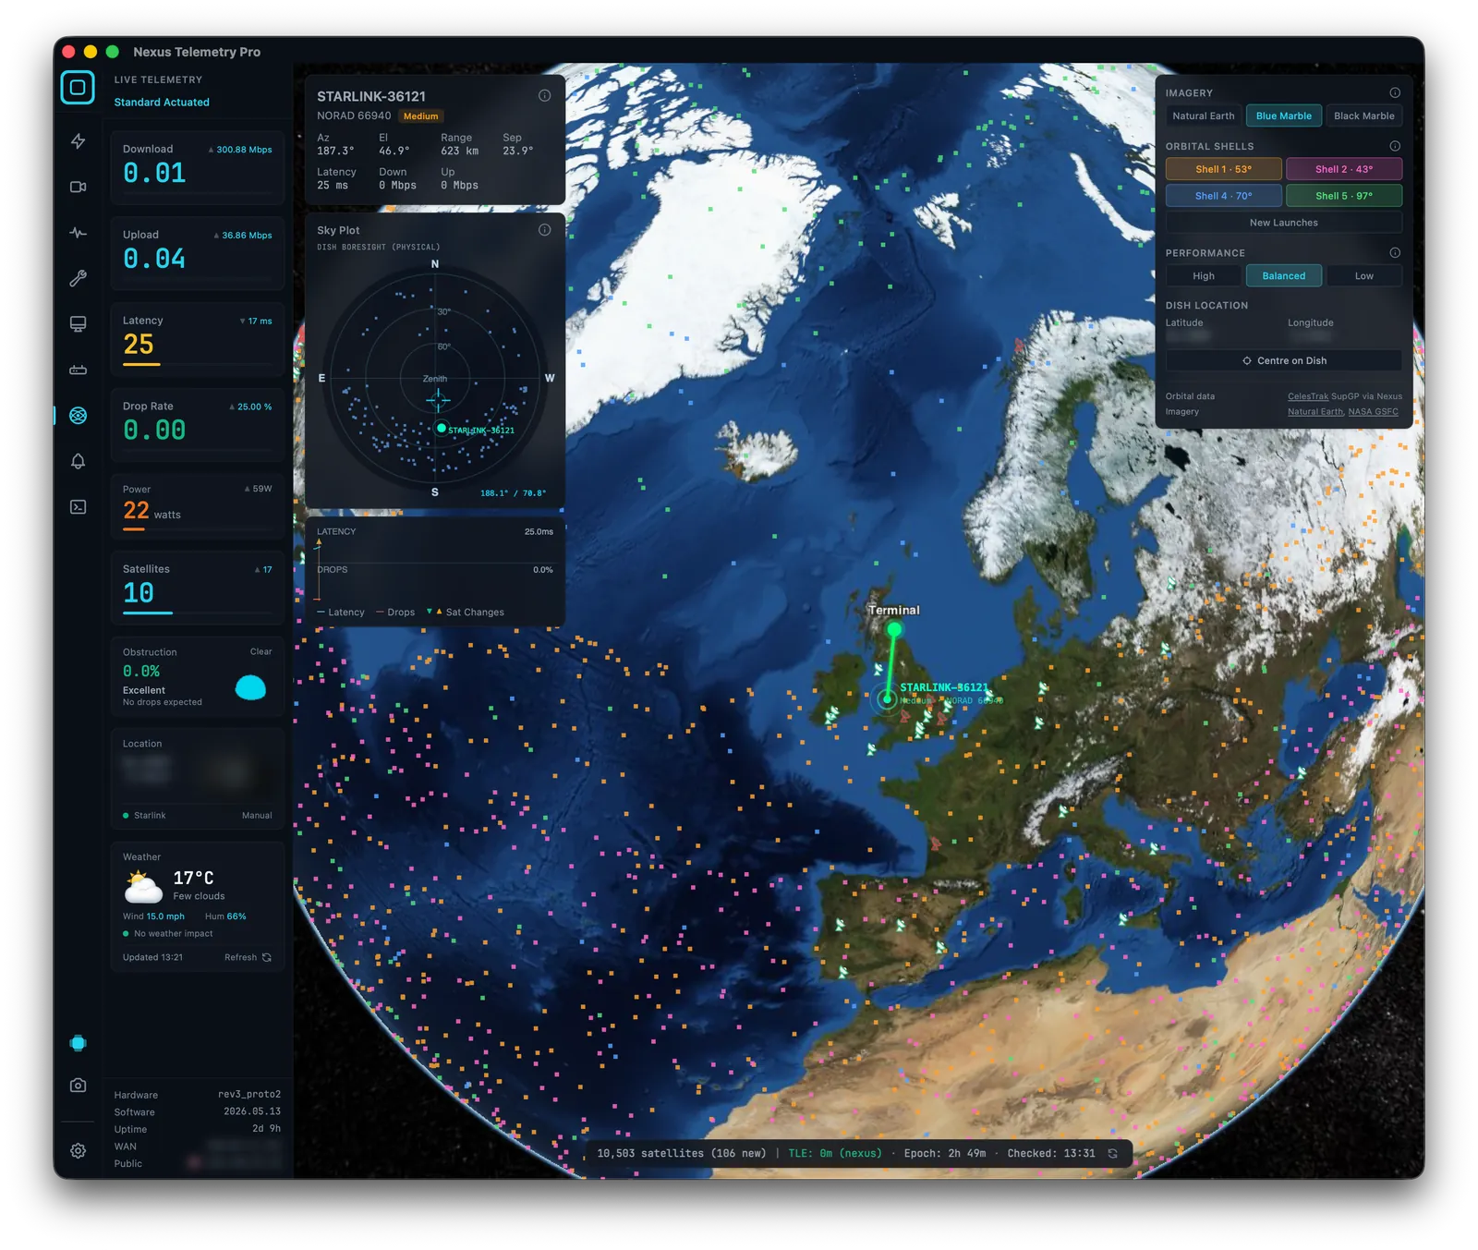The image size is (1478, 1250).
Task: Toggle orbital Shell 4 · 70°
Action: coord(1223,196)
